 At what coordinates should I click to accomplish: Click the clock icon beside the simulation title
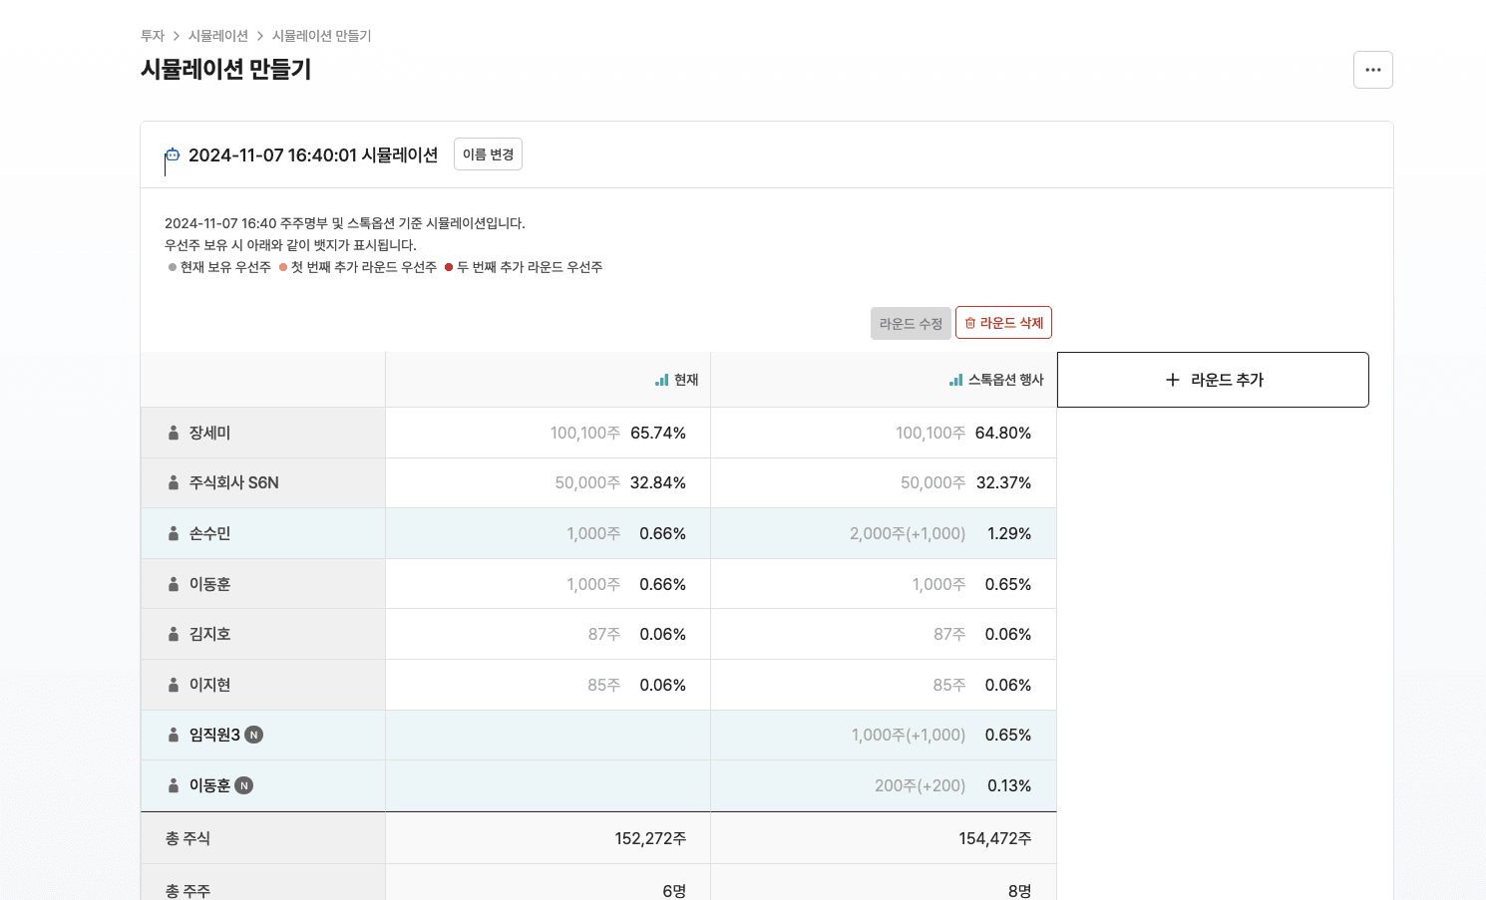(x=172, y=154)
